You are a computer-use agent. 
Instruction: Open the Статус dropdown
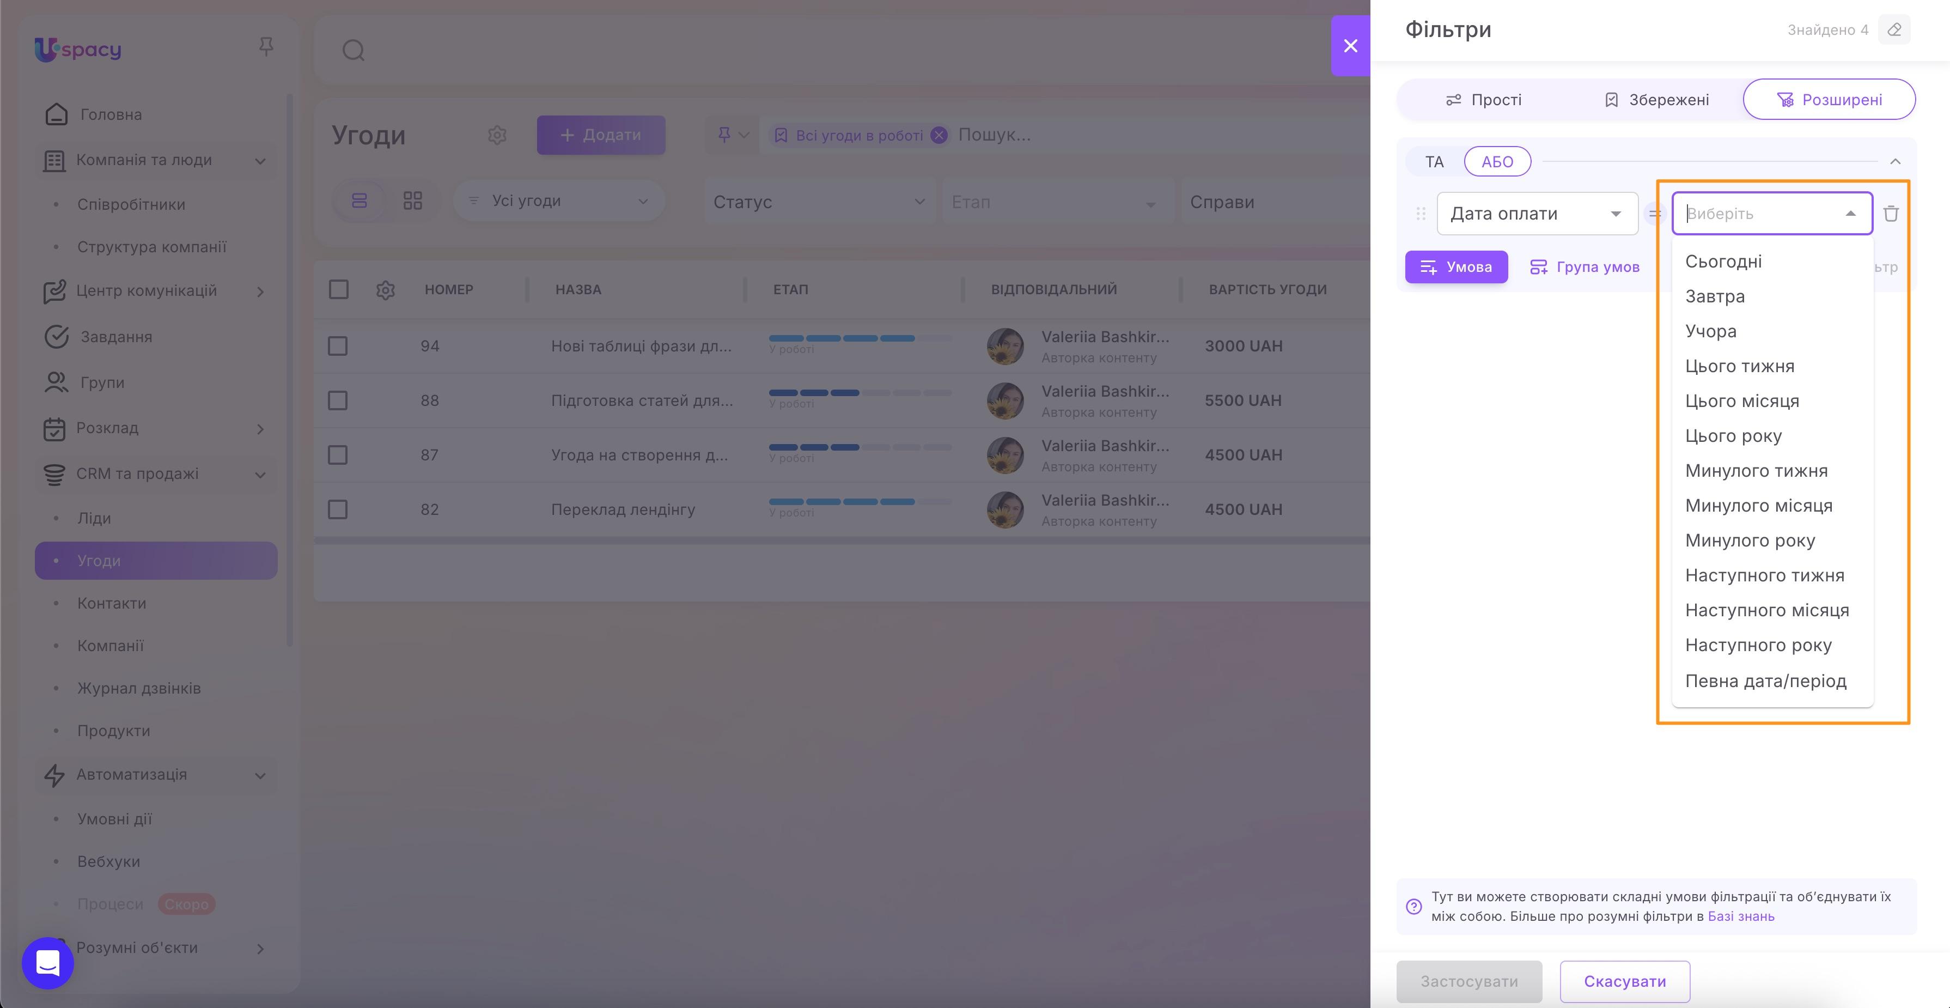[x=820, y=202]
